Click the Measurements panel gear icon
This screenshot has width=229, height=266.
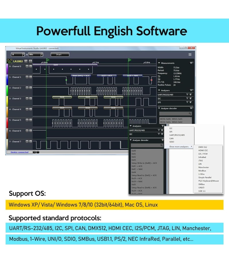tap(191, 63)
